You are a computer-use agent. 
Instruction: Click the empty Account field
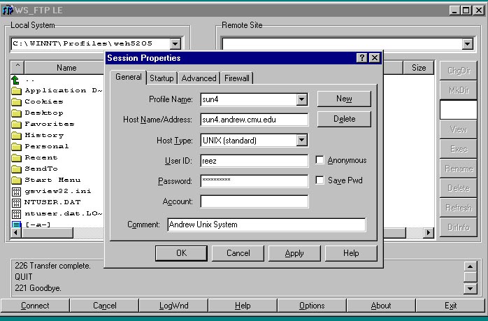pyautogui.click(x=254, y=201)
